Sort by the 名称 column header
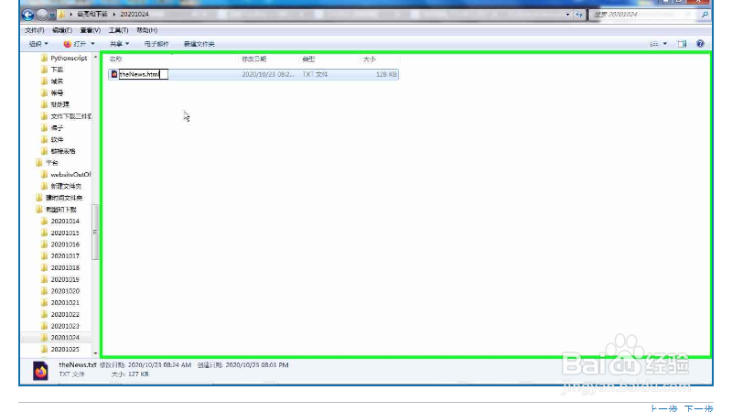The height and width of the screenshot is (412, 732). [116, 60]
